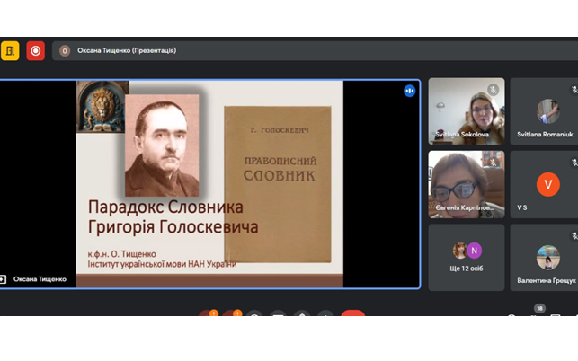Image resolution: width=578 pixels, height=361 pixels.
Task: Select Євгенія Карпіловська's video tile
Action: click(x=466, y=184)
